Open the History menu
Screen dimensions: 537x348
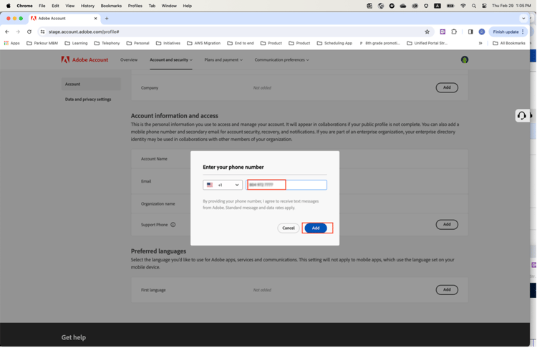[x=87, y=6]
